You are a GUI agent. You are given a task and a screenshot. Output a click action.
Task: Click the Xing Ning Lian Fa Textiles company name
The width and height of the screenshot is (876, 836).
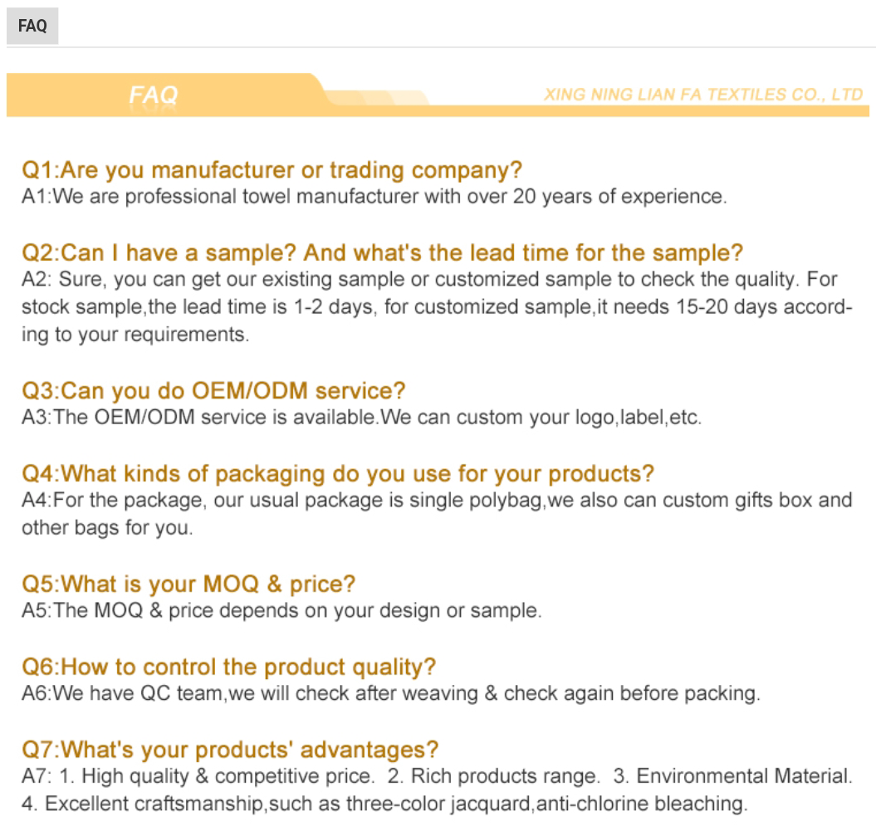(x=703, y=95)
